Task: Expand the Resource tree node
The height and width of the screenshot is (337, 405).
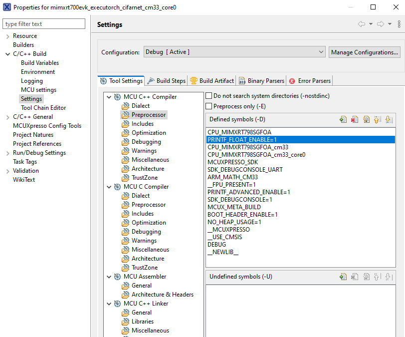Action: pos(7,36)
